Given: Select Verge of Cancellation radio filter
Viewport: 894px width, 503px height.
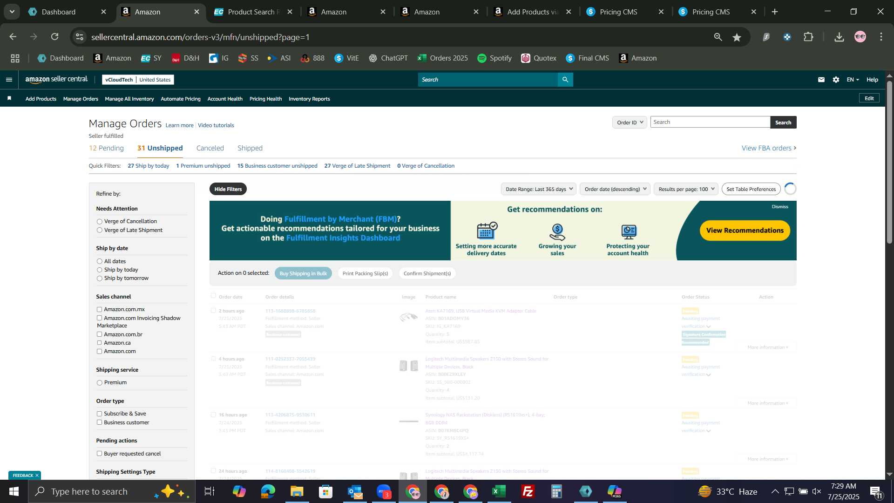Looking at the screenshot, I should tap(99, 222).
